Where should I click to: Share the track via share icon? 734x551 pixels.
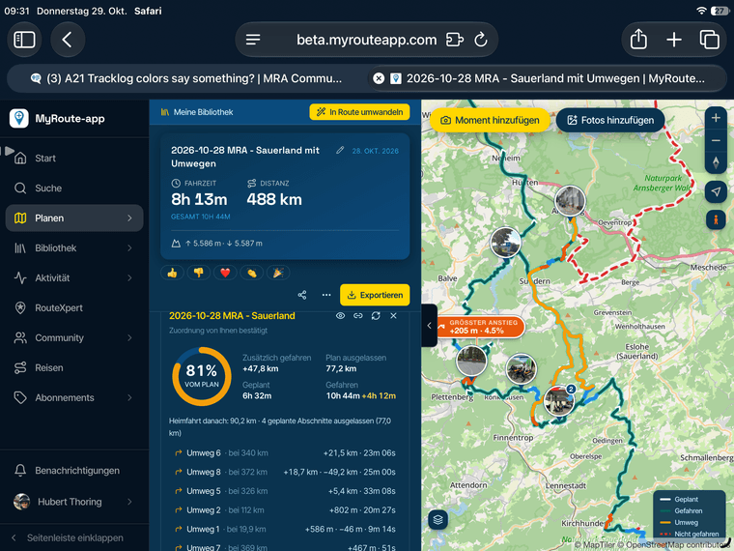(302, 295)
